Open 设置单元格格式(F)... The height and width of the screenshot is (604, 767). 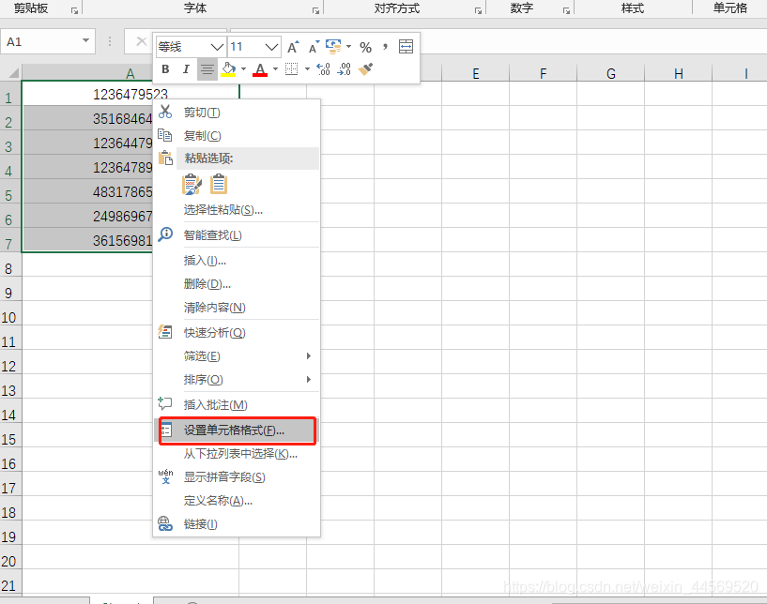tap(237, 430)
